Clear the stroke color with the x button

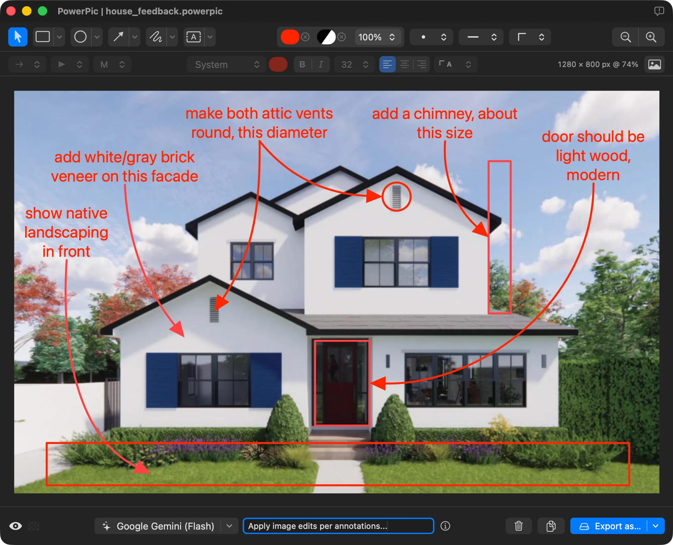click(x=305, y=37)
